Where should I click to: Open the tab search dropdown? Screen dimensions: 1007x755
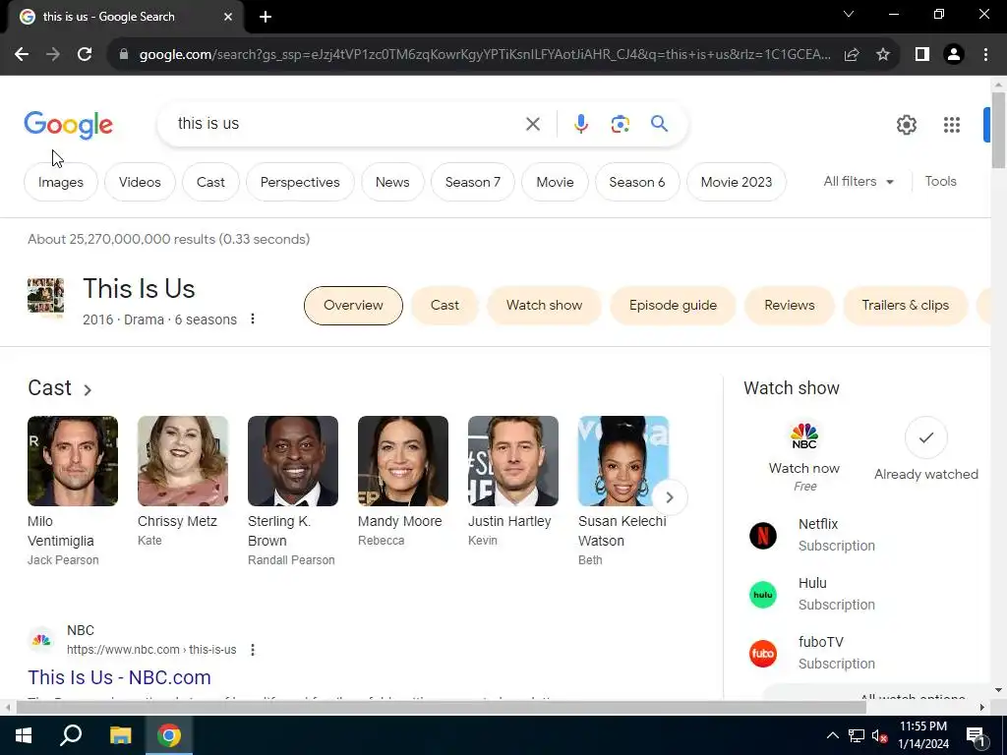(849, 14)
